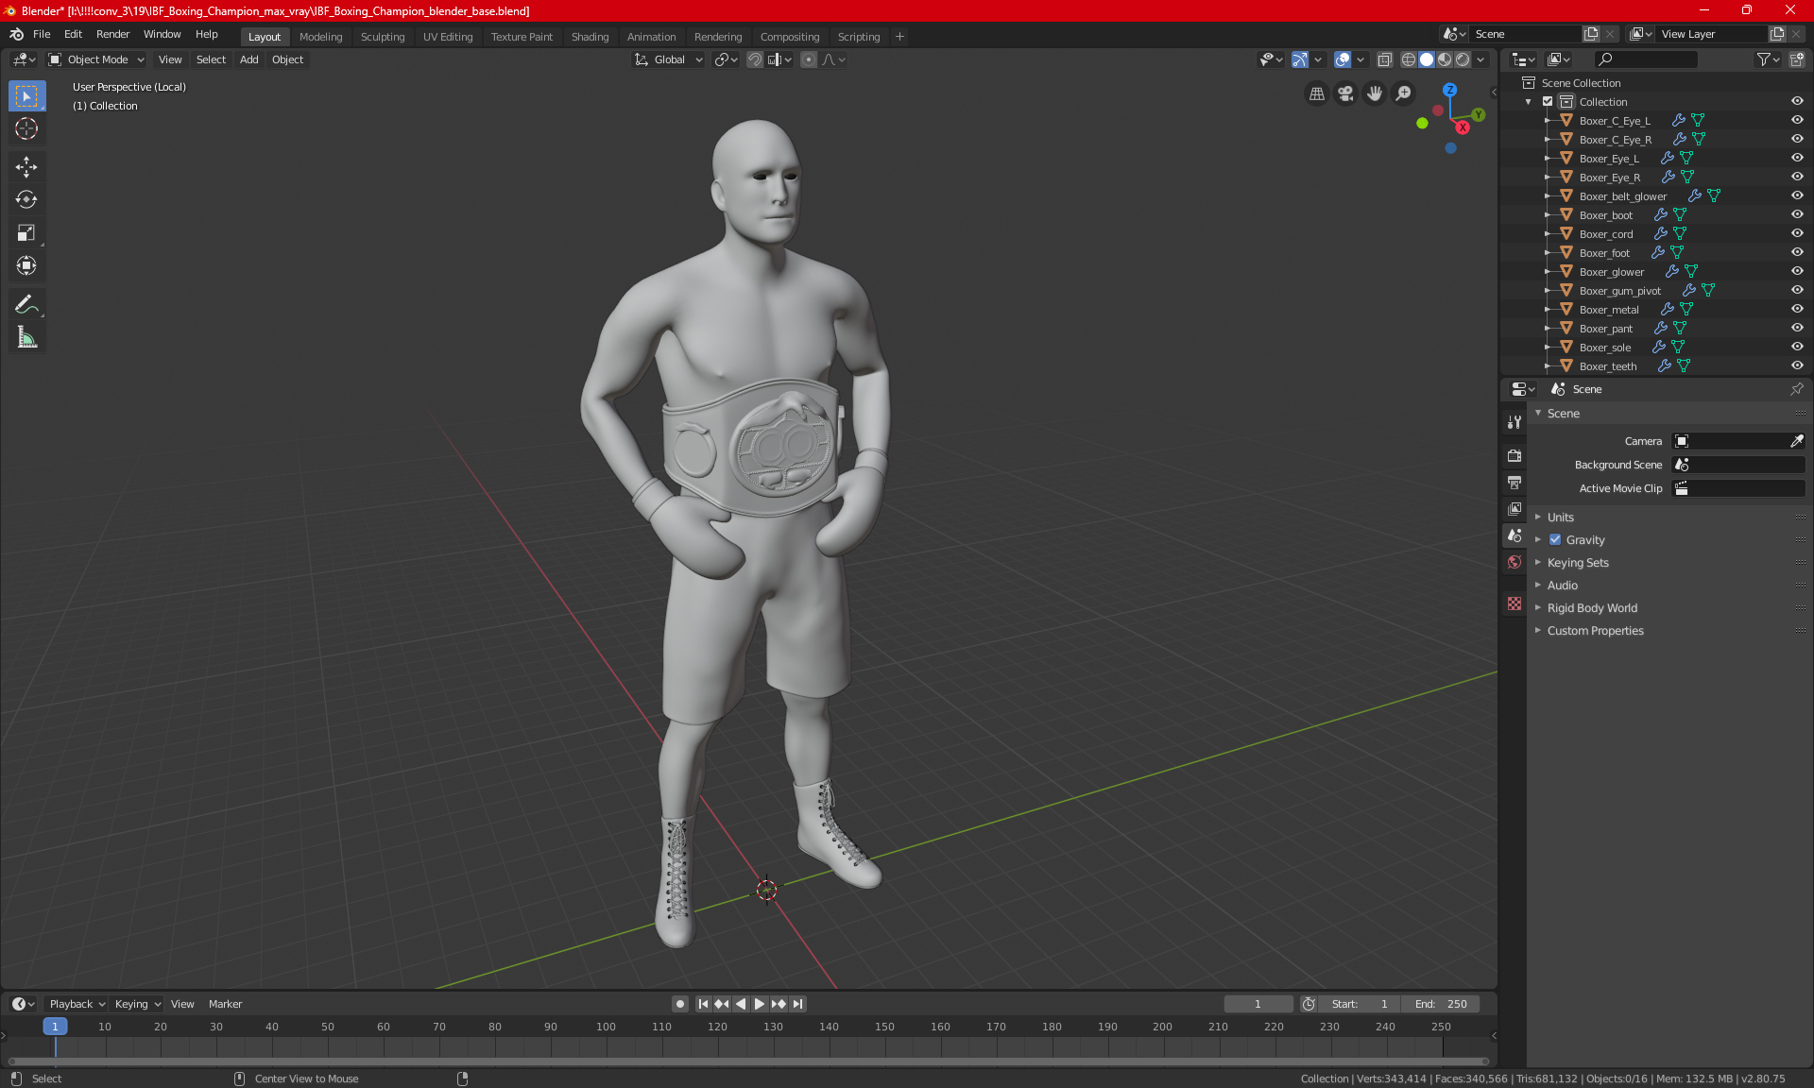Switch to the Scripting workspace tab
Viewport: 1814px width, 1088px height.
click(858, 37)
